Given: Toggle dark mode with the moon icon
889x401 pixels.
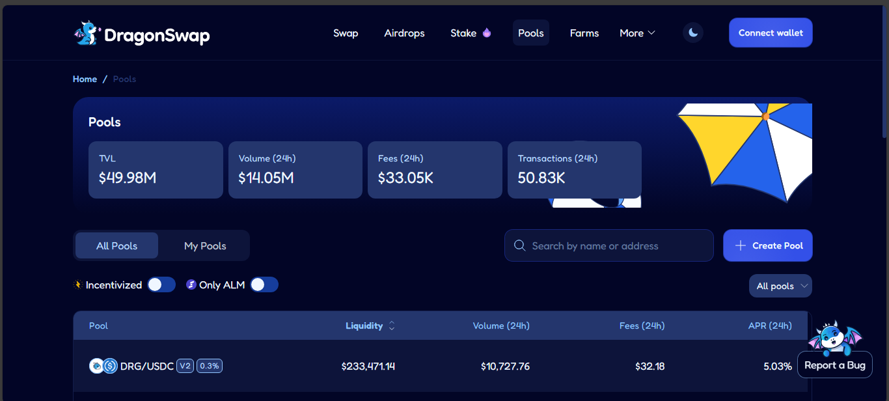Looking at the screenshot, I should (x=693, y=33).
